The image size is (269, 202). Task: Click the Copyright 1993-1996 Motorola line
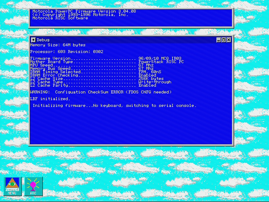coord(80,15)
